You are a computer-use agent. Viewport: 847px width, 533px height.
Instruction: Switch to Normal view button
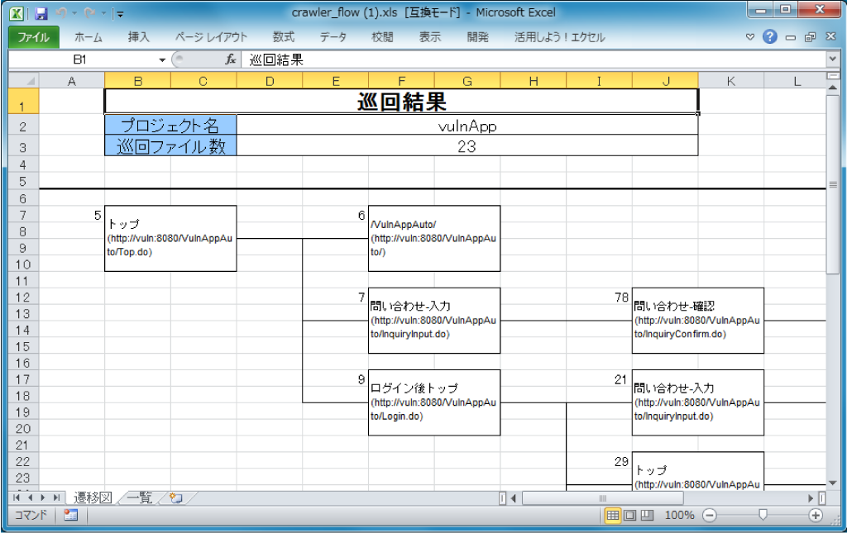pyautogui.click(x=613, y=515)
